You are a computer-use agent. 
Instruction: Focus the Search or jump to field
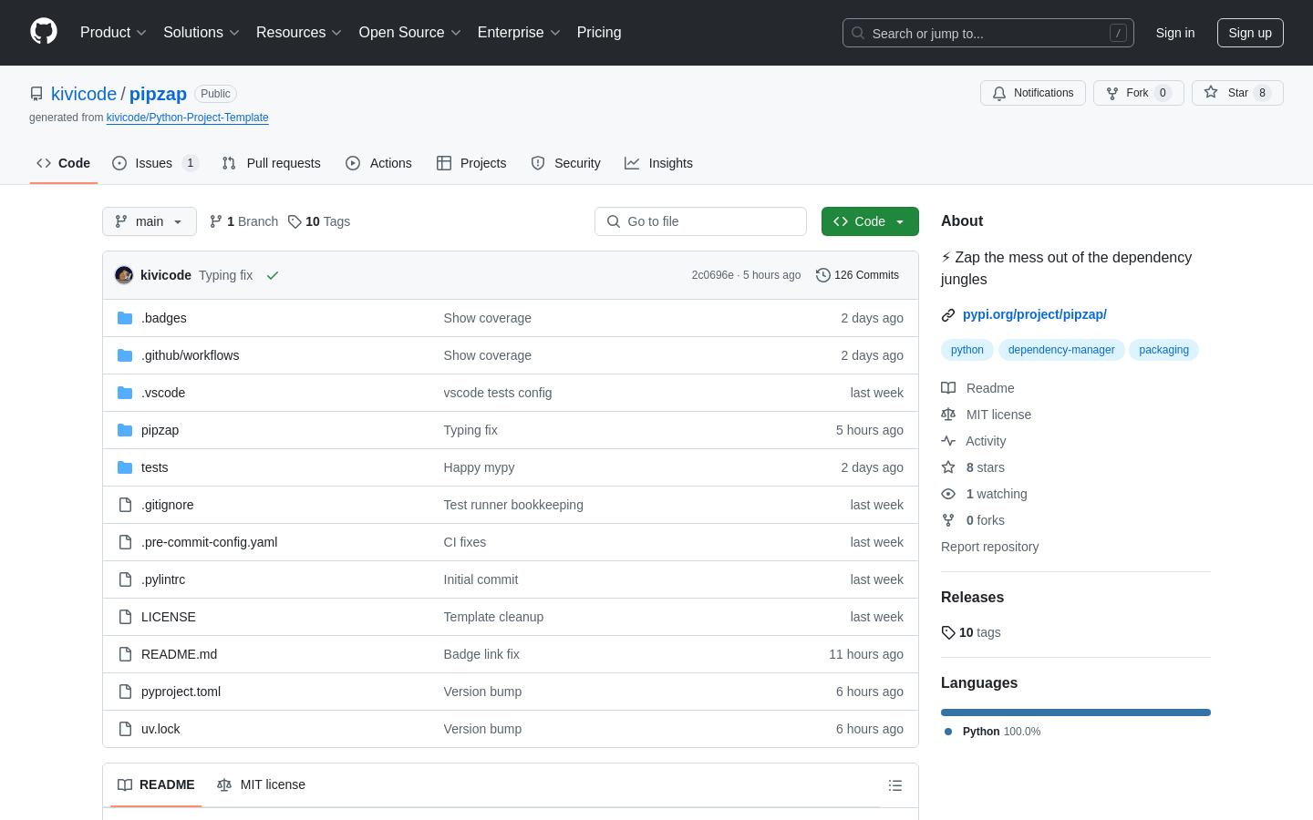coord(988,33)
